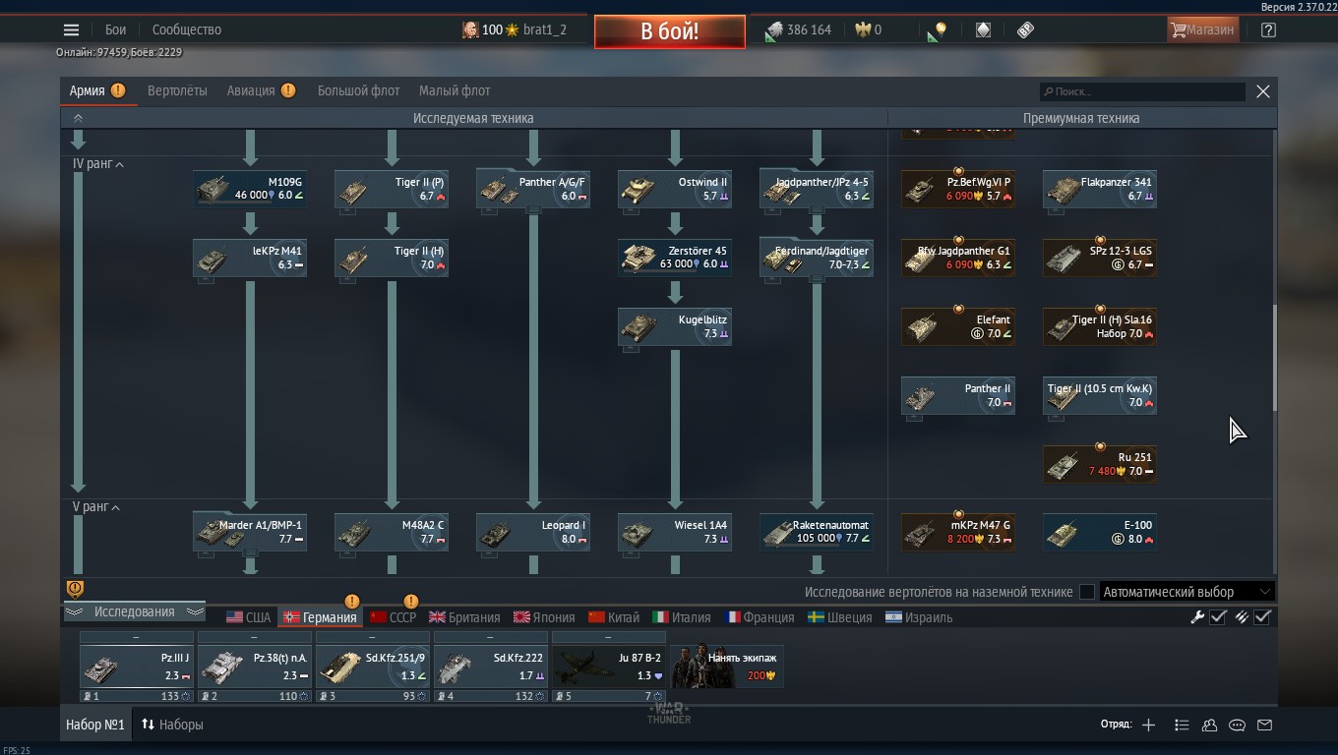Switch nation to Швеция

(840, 617)
